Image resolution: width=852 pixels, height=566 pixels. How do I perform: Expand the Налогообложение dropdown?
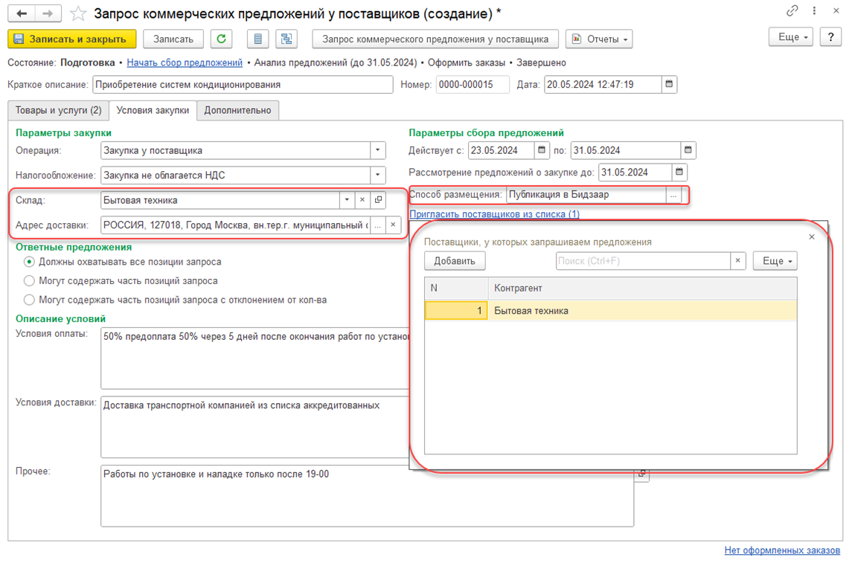pos(378,176)
